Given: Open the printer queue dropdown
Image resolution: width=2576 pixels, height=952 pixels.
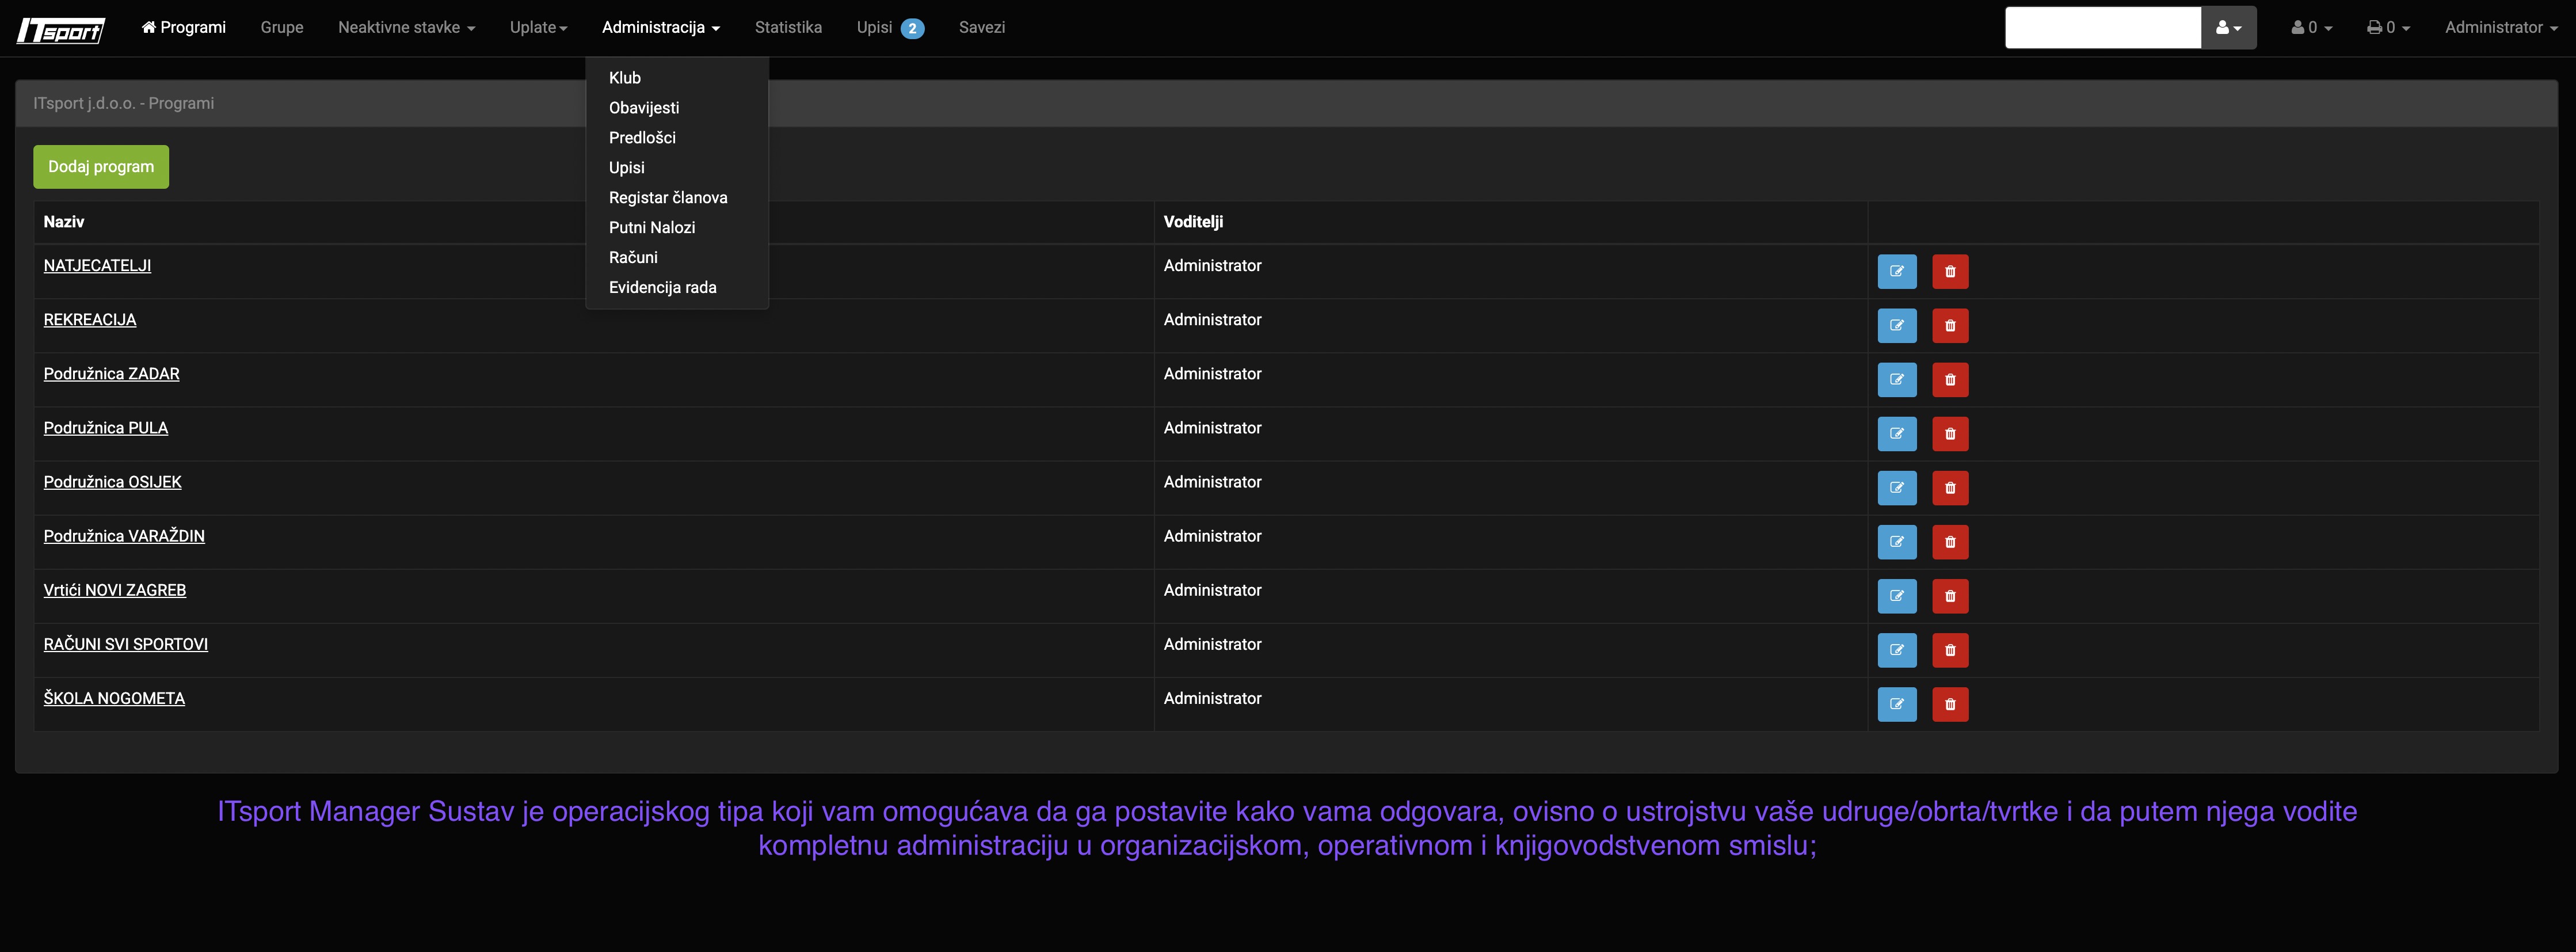Looking at the screenshot, I should (2387, 28).
